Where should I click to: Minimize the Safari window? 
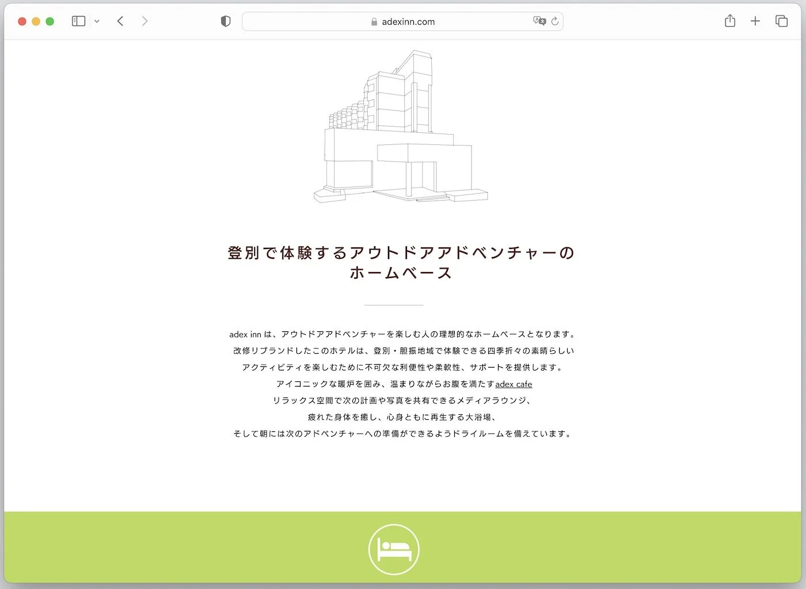[36, 21]
